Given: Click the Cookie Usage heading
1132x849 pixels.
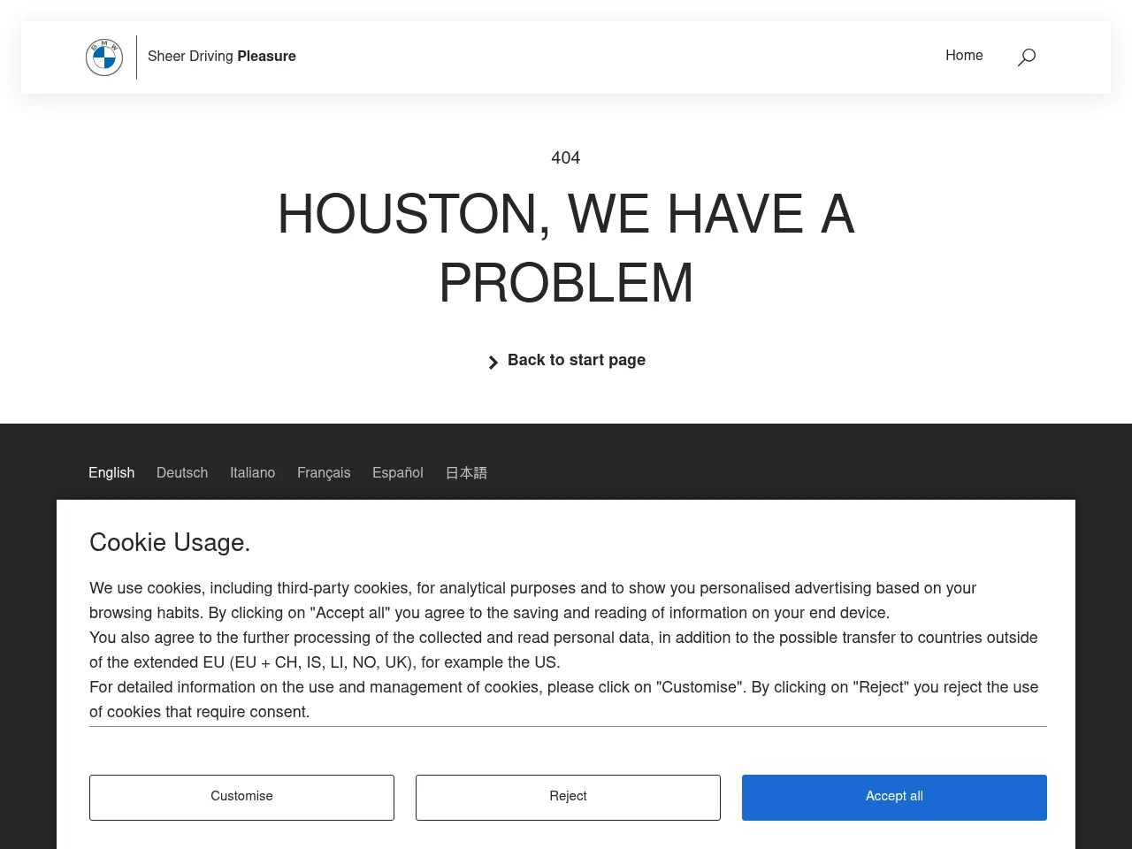Looking at the screenshot, I should pyautogui.click(x=170, y=543).
